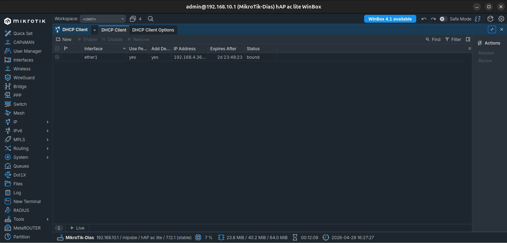507x243 pixels.
Task: Tick the checkbox for the ether1 row
Action: [57, 57]
